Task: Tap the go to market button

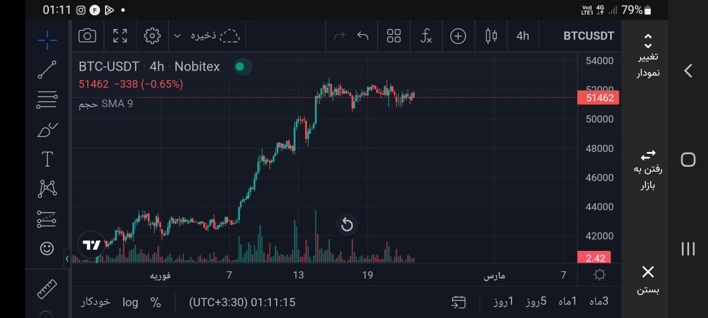Action: pos(648,170)
